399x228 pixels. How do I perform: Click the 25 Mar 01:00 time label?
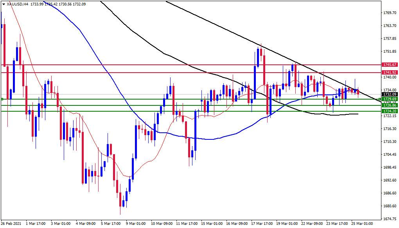tap(362, 224)
